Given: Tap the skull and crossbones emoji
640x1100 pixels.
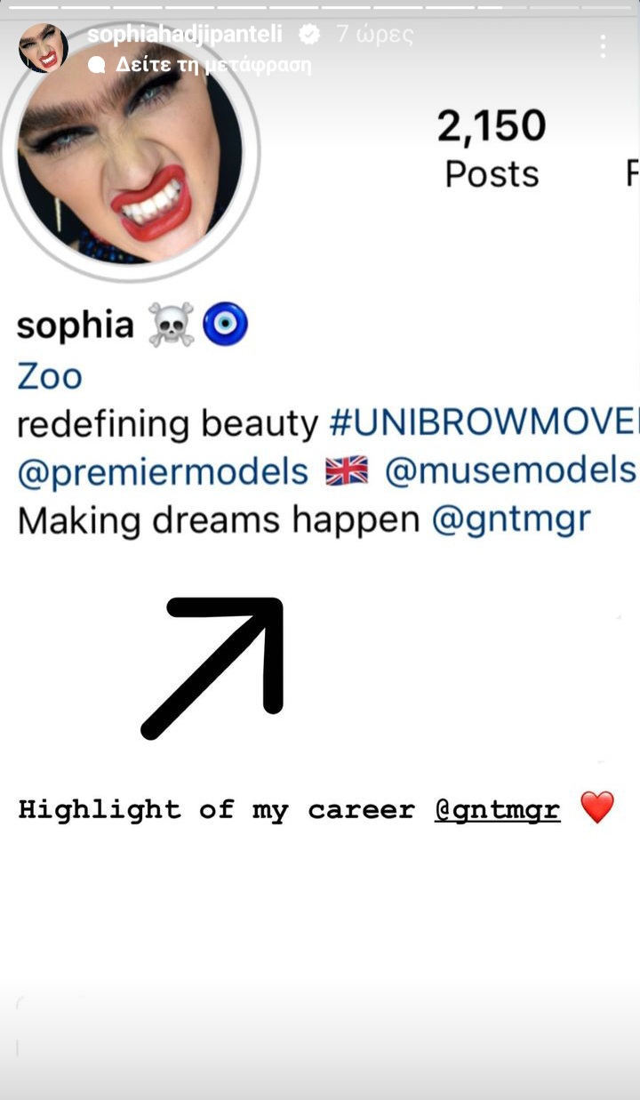Looking at the screenshot, I should 171,325.
